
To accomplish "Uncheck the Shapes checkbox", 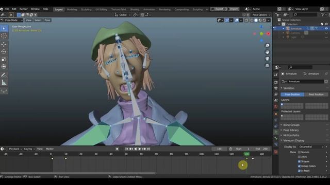I will [299, 161].
